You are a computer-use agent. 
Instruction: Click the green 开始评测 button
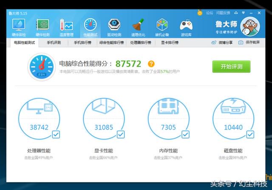(231, 66)
